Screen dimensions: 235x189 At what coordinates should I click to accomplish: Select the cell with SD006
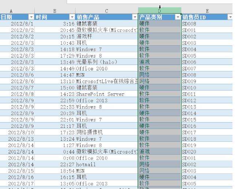point(207,62)
